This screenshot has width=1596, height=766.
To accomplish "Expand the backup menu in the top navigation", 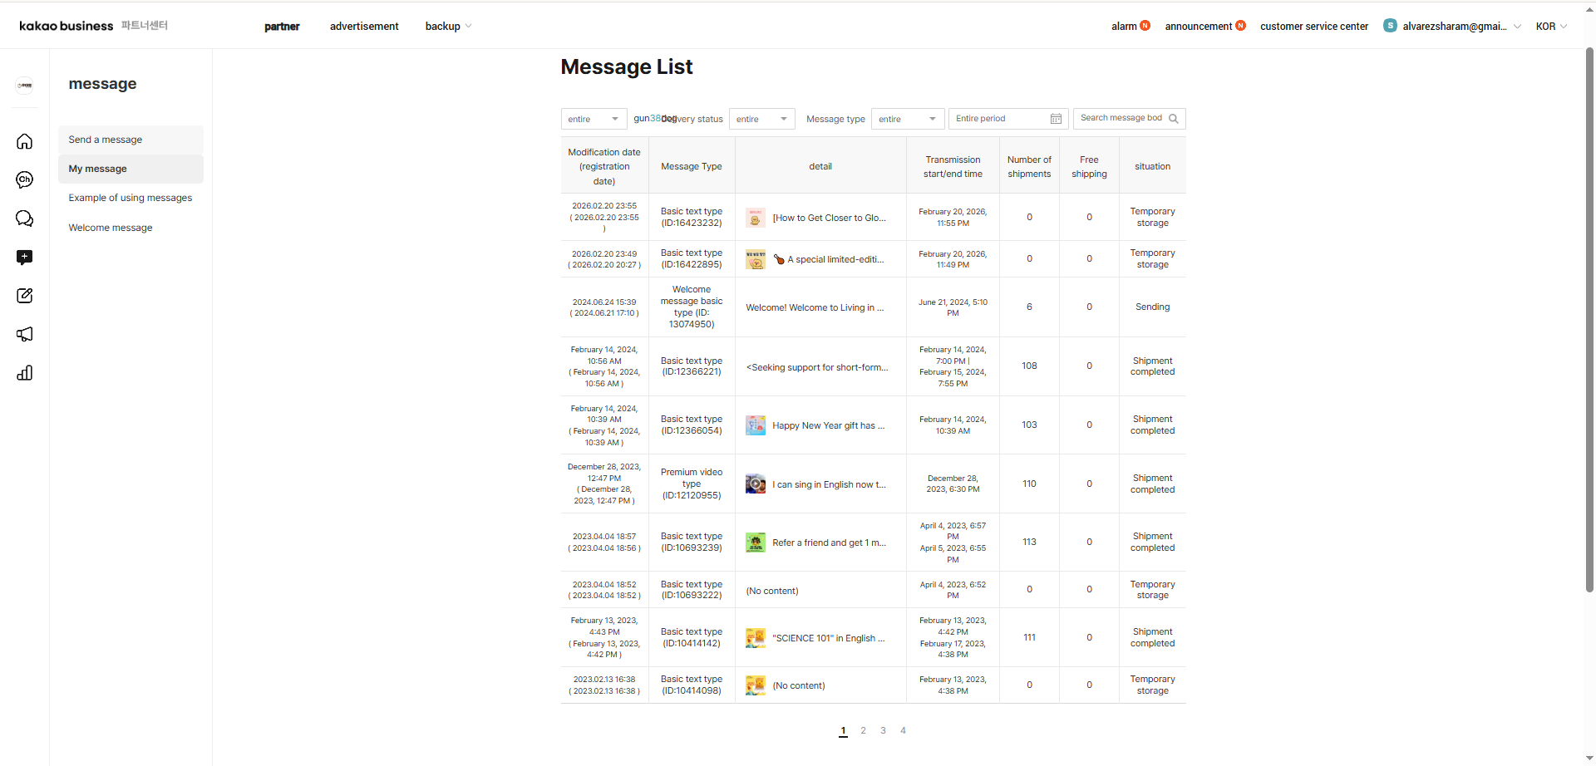I will 448,27.
